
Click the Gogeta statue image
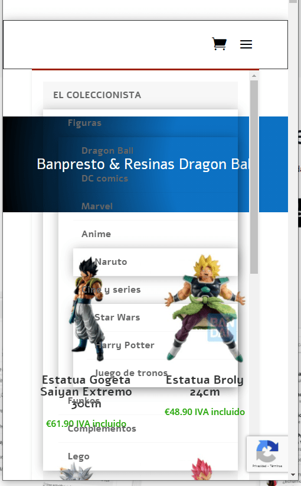click(86, 309)
